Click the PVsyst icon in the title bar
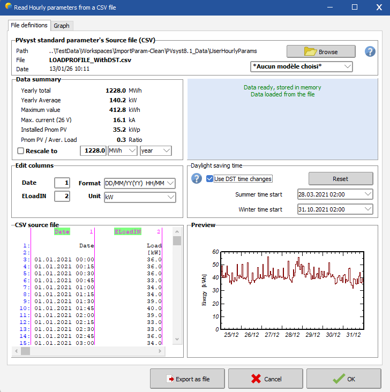 tap(7, 7)
